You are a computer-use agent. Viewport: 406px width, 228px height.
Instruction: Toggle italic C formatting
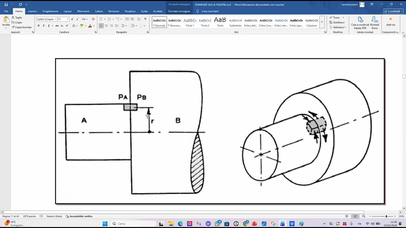(x=43, y=26)
